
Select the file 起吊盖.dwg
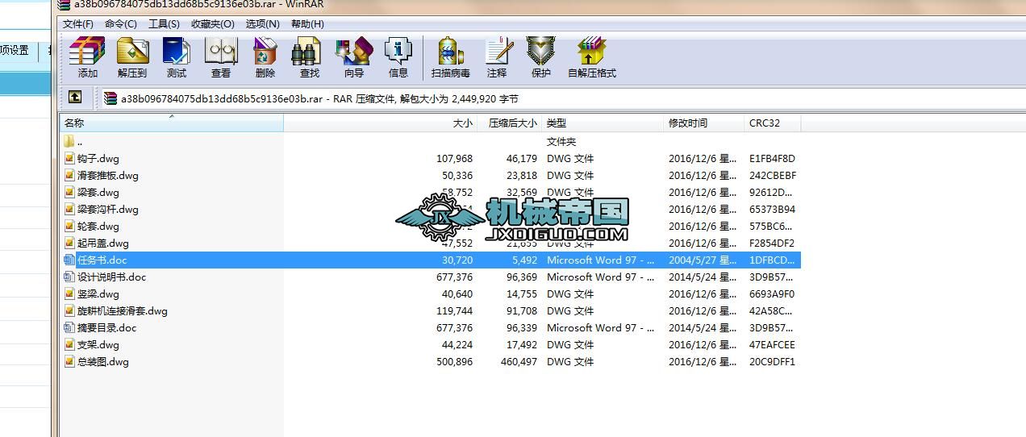[x=102, y=243]
